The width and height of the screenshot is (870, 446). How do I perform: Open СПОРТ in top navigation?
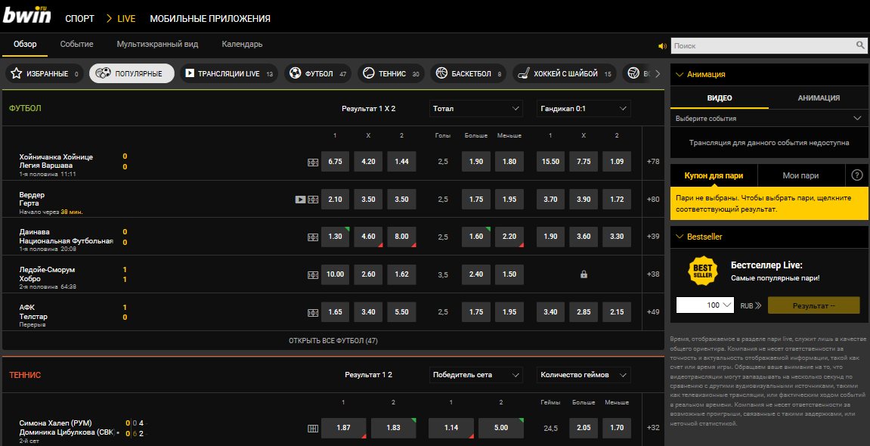pyautogui.click(x=80, y=18)
